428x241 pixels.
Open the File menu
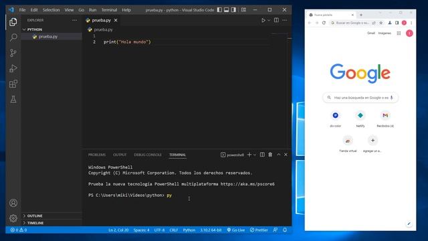click(22, 10)
